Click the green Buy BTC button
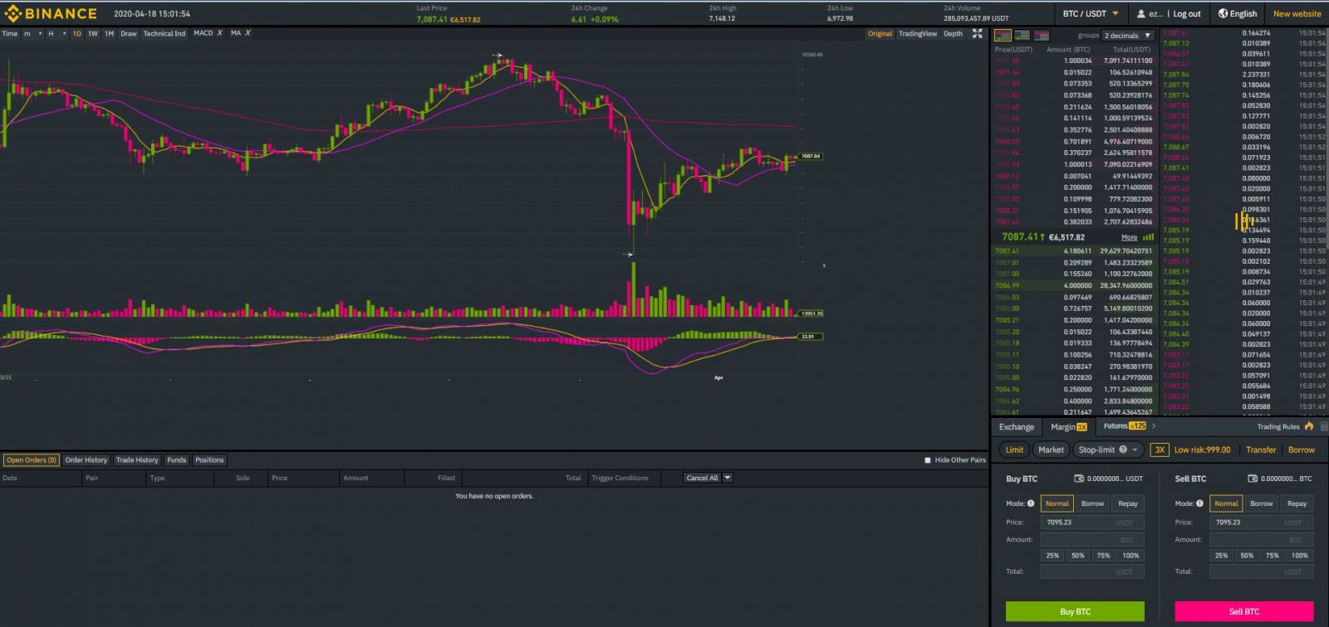 (1075, 611)
